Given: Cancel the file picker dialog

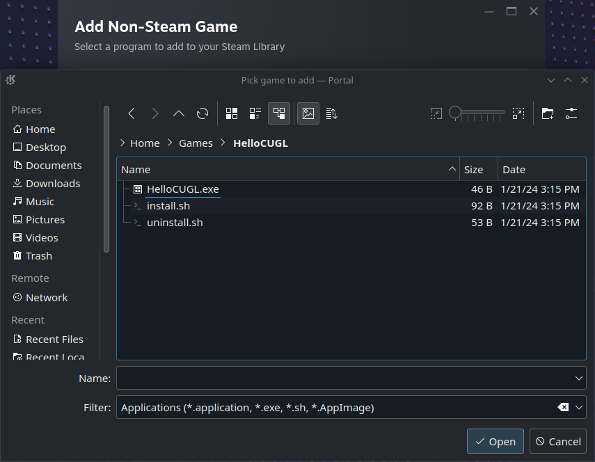Looking at the screenshot, I should [557, 441].
